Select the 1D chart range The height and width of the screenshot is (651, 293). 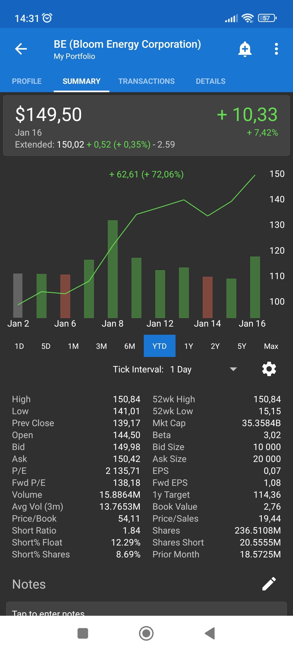coord(19,346)
